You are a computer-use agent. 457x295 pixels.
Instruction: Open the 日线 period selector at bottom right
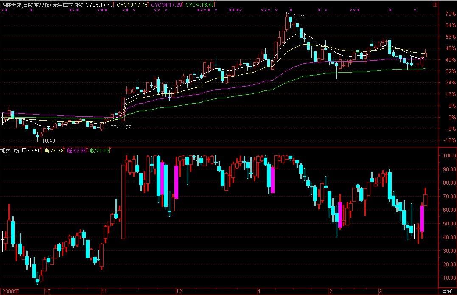click(447, 291)
